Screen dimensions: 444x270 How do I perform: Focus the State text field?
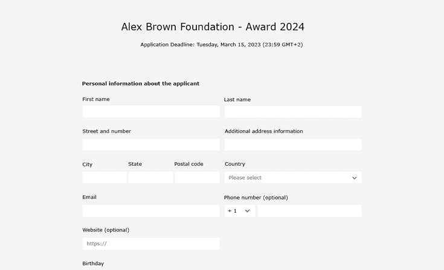tap(150, 178)
